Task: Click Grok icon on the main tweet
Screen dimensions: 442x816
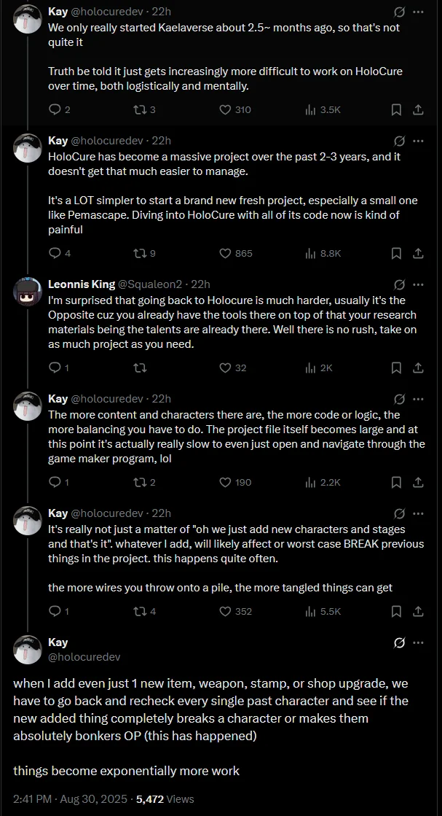Action: [x=399, y=642]
